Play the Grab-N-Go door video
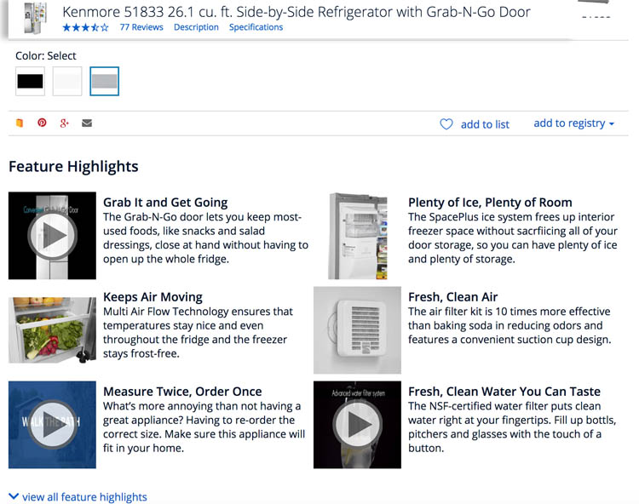 [52, 236]
